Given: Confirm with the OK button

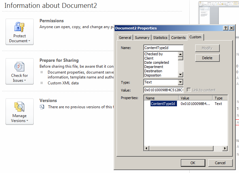Looking at the screenshot, I should click(x=193, y=163).
